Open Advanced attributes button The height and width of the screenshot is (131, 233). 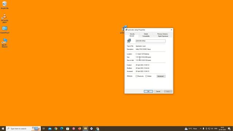(161, 76)
